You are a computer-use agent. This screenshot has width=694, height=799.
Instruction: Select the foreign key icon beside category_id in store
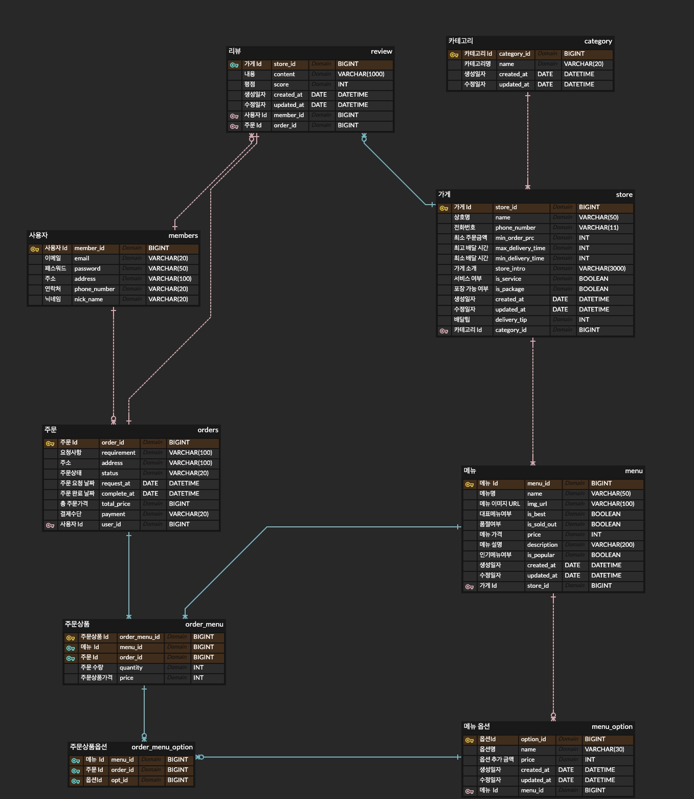pos(444,330)
